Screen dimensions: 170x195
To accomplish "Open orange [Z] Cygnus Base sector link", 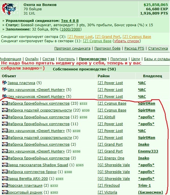I will (137, 37).
